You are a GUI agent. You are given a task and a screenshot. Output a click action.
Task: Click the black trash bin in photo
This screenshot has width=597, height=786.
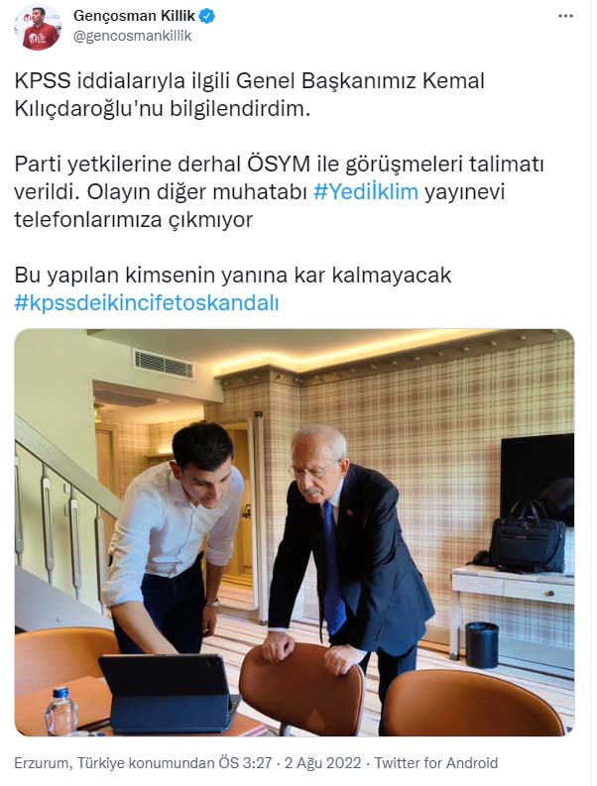[x=482, y=645]
